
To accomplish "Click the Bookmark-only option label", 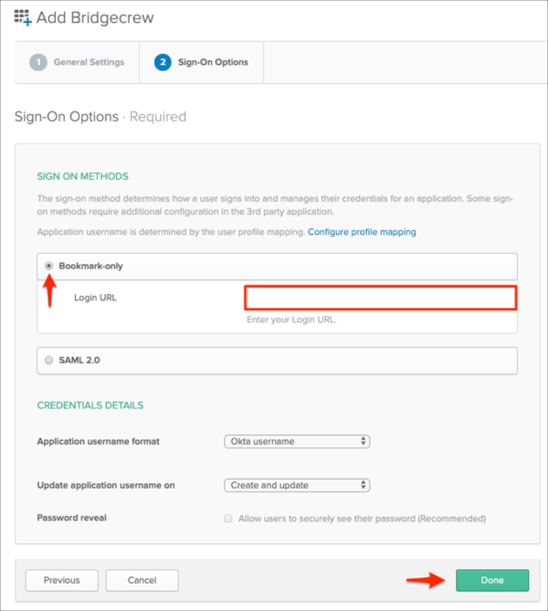I will pyautogui.click(x=90, y=266).
